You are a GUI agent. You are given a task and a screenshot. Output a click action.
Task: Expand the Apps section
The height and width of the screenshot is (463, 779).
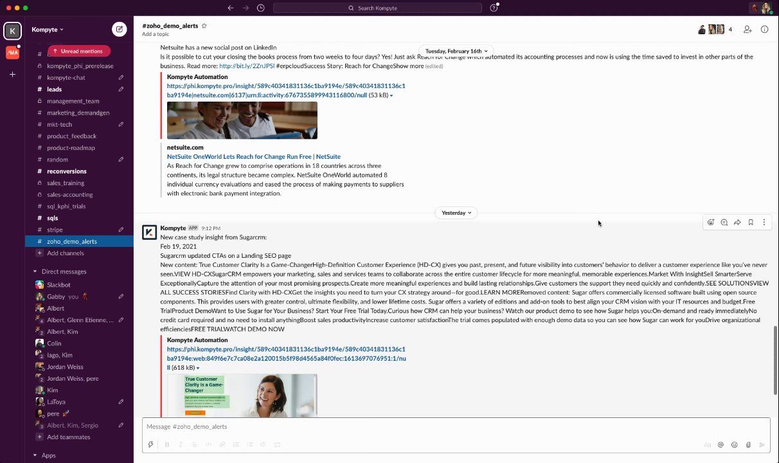(35, 455)
